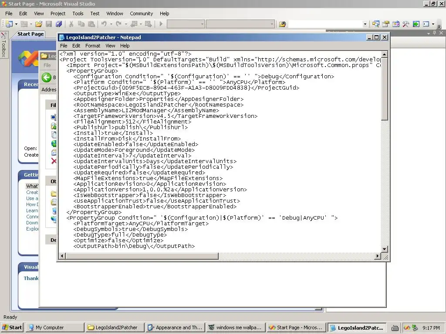This screenshot has height=334, width=446.
Task: Open Notepad's File menu
Action: [x=64, y=46]
